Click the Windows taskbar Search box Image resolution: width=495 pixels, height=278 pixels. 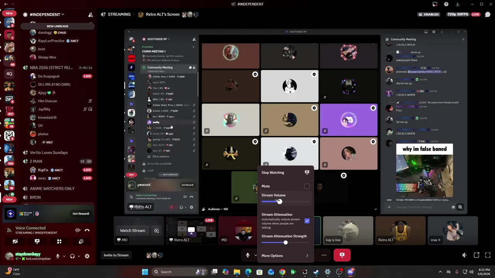(x=180, y=272)
